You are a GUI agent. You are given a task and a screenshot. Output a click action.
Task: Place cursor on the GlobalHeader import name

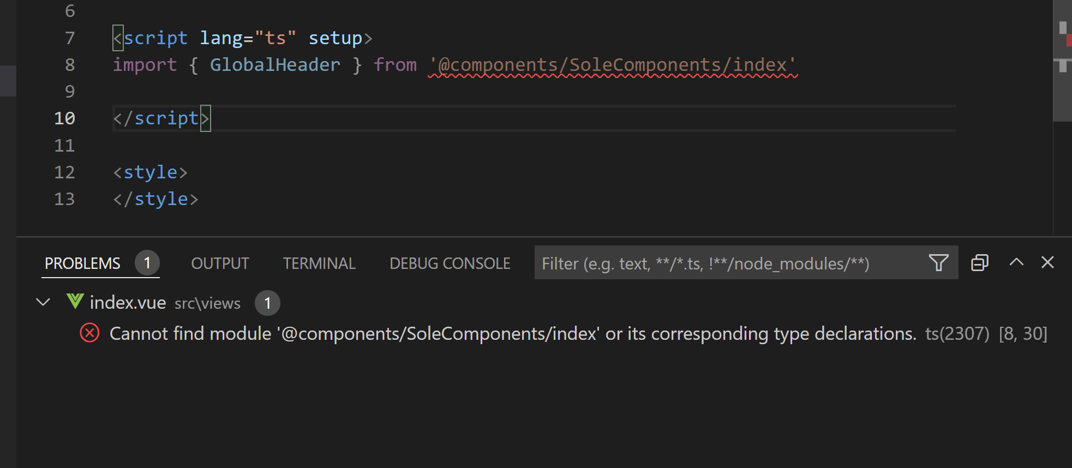point(275,65)
